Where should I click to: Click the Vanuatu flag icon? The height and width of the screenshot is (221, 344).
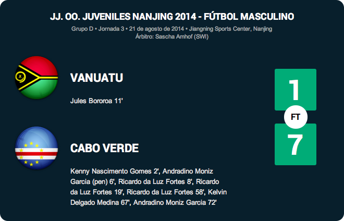36,78
